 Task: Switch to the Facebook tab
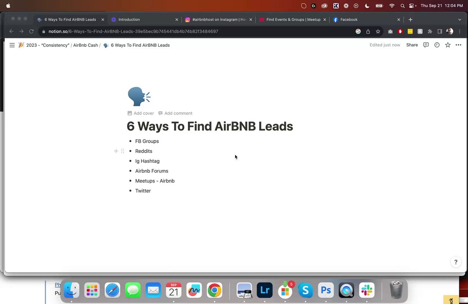coord(367,19)
